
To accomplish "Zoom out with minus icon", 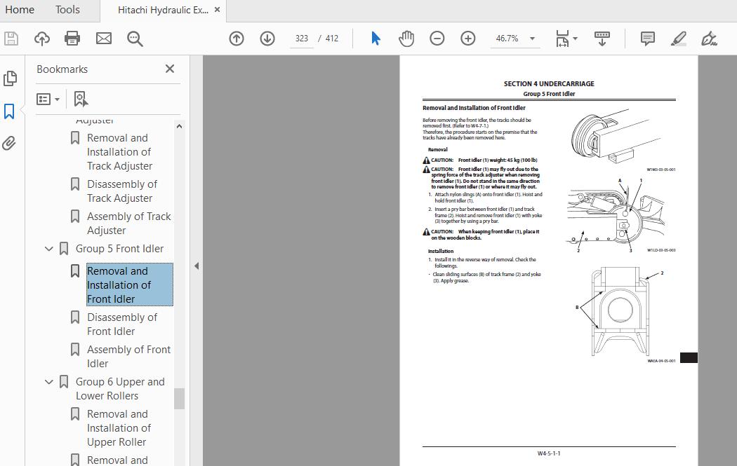I will coord(437,39).
